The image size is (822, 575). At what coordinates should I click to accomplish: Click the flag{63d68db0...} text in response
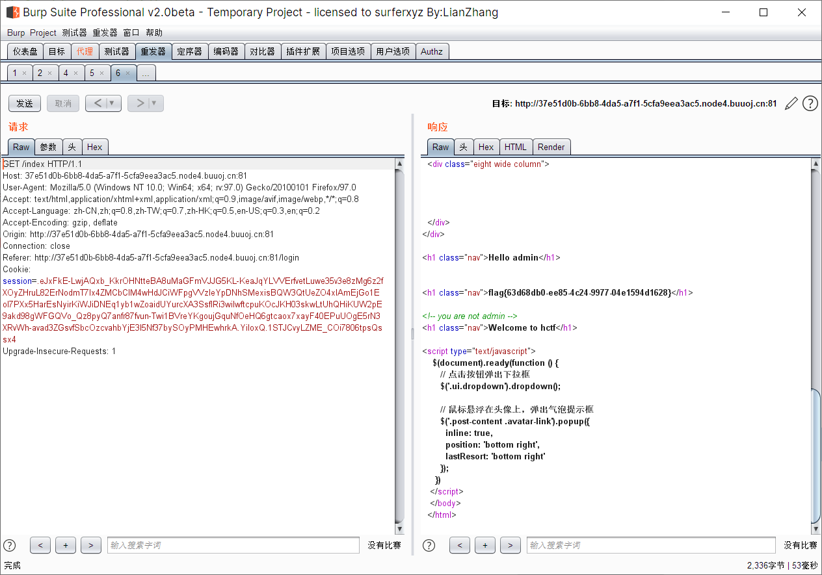(579, 292)
